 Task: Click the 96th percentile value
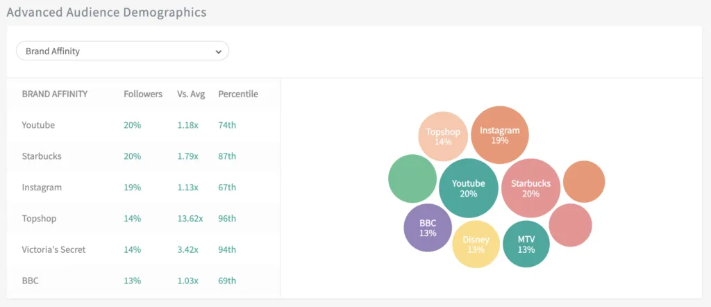coord(227,219)
